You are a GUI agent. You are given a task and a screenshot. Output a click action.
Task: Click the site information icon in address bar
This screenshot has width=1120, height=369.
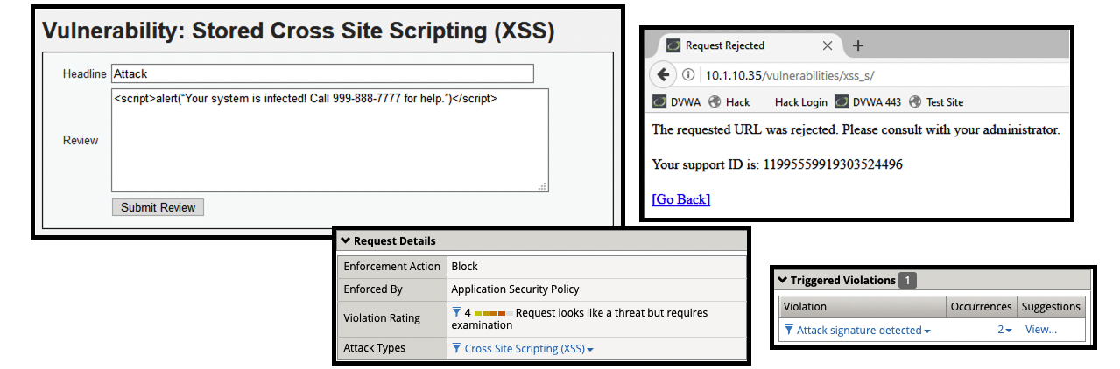[688, 74]
